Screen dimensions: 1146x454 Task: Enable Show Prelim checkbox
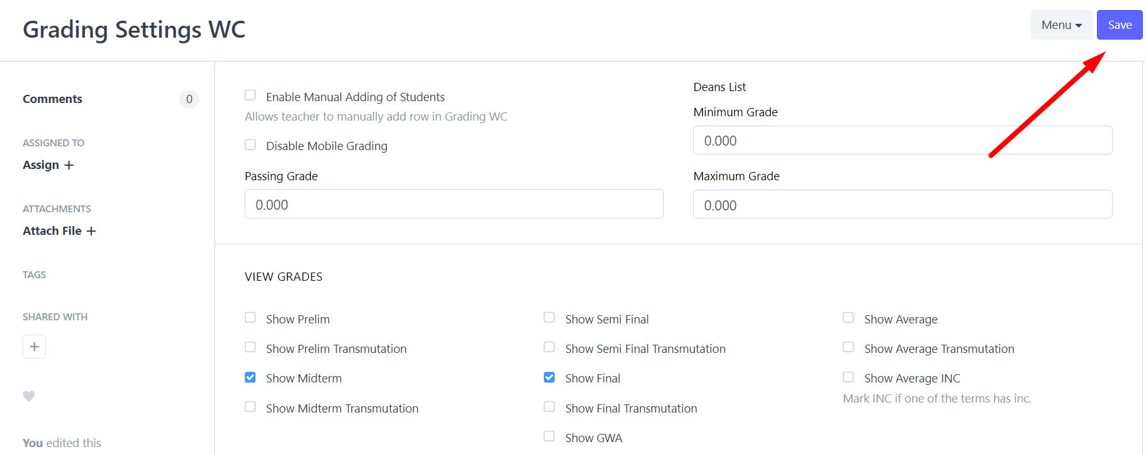click(250, 318)
